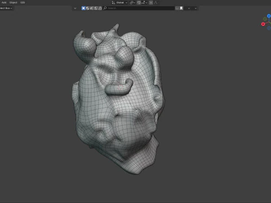Open the pivot point dropdown
The image size is (271, 203).
[132, 3]
